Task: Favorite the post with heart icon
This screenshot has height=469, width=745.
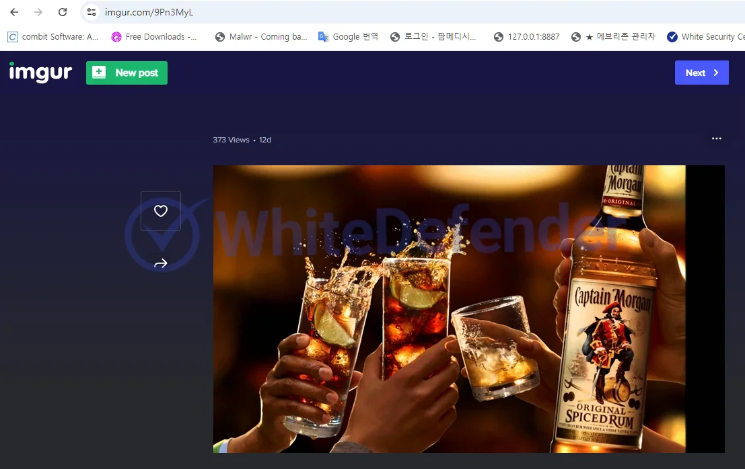Action: click(161, 211)
